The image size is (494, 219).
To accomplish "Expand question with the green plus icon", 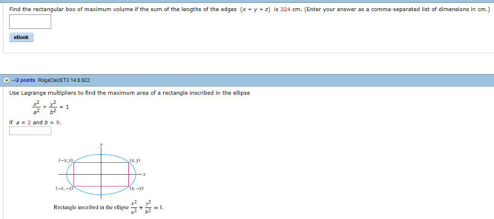I will tap(7, 80).
